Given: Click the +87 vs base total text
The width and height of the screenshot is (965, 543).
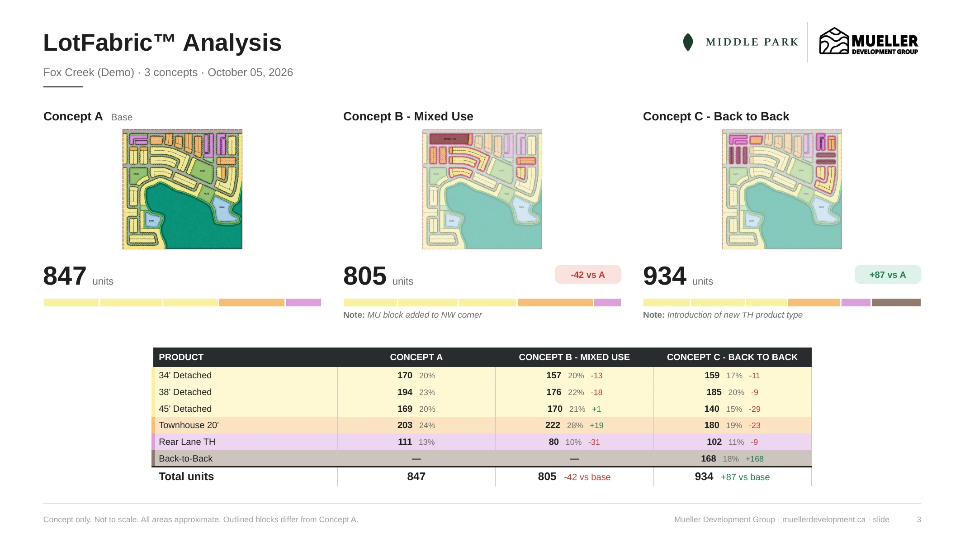Looking at the screenshot, I should (x=745, y=477).
